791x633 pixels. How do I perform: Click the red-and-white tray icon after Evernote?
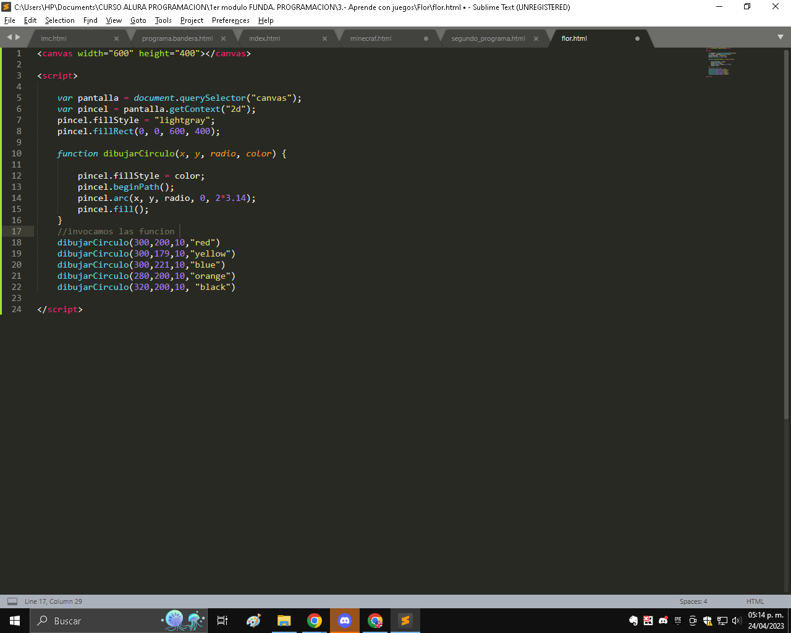point(648,621)
